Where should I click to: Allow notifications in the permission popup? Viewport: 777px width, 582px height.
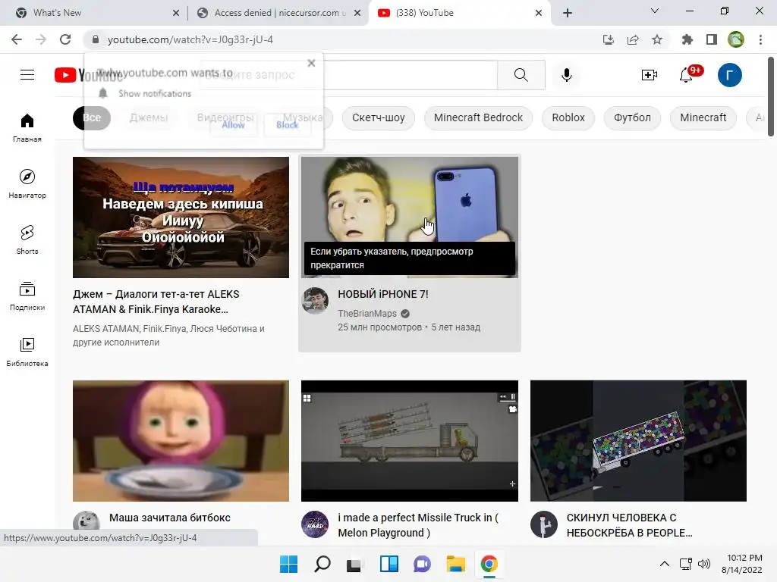click(234, 125)
